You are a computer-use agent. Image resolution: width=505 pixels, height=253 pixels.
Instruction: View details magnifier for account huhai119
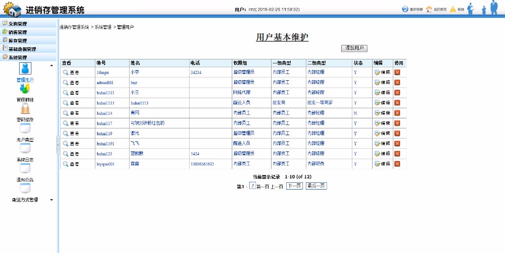point(66,134)
